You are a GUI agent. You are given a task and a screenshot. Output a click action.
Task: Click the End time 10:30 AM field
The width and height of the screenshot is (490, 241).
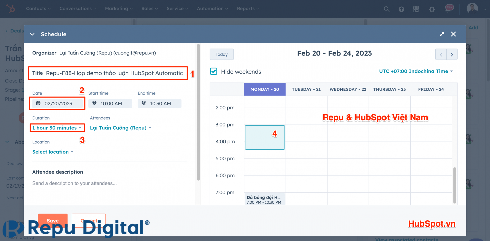(x=160, y=104)
